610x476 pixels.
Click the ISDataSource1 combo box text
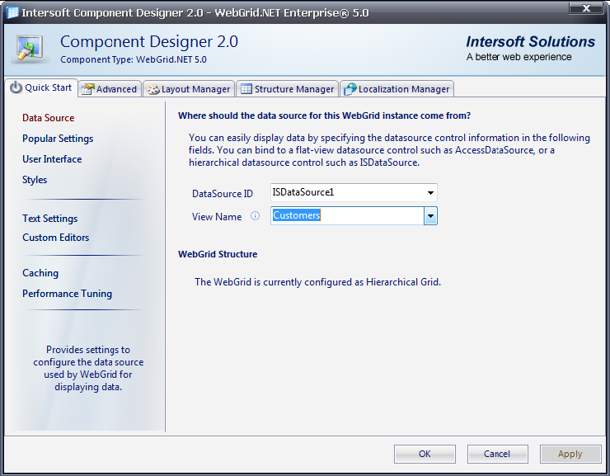303,192
